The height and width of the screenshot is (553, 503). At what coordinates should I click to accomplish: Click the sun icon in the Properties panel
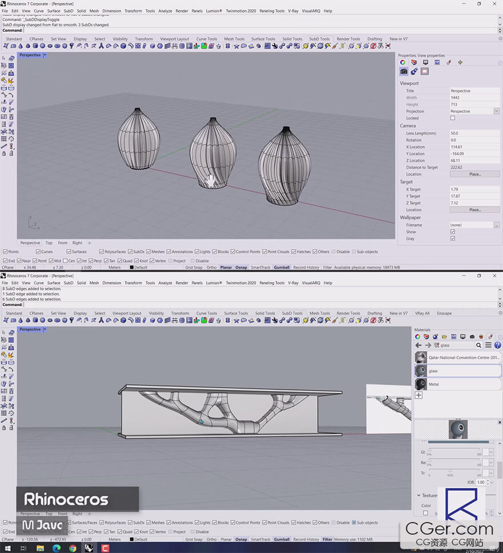click(x=460, y=62)
